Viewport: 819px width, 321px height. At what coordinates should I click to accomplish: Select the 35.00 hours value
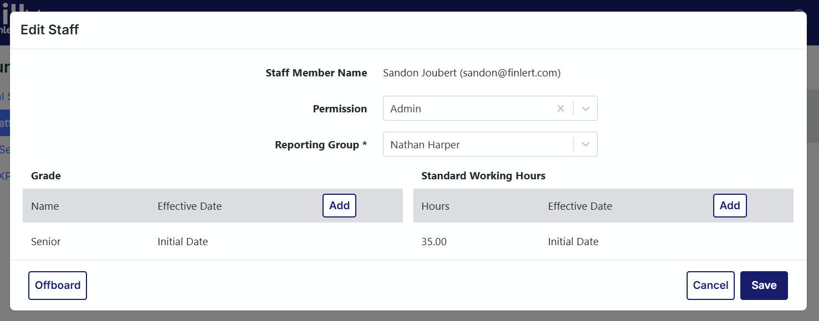(x=434, y=242)
